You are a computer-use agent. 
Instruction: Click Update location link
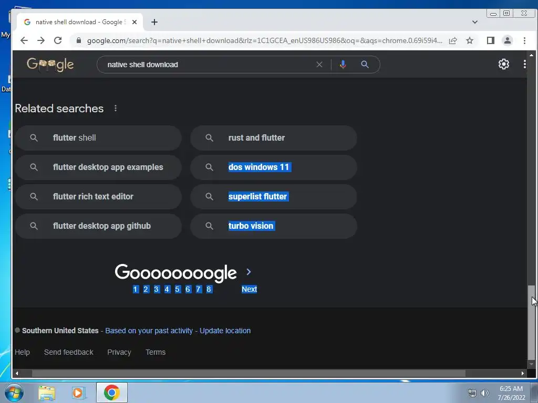pos(225,331)
